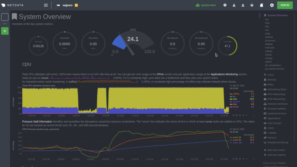Toggle the system dimension in CPU legend
This screenshot has width=297, height=167.
click(235, 102)
